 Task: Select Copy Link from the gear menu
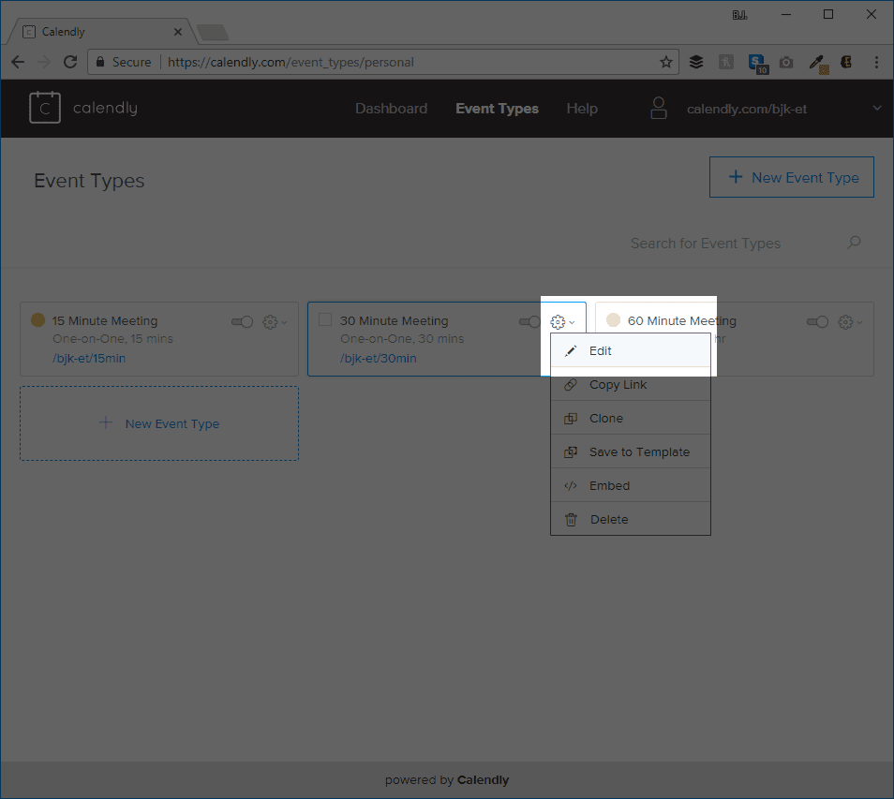coord(631,384)
